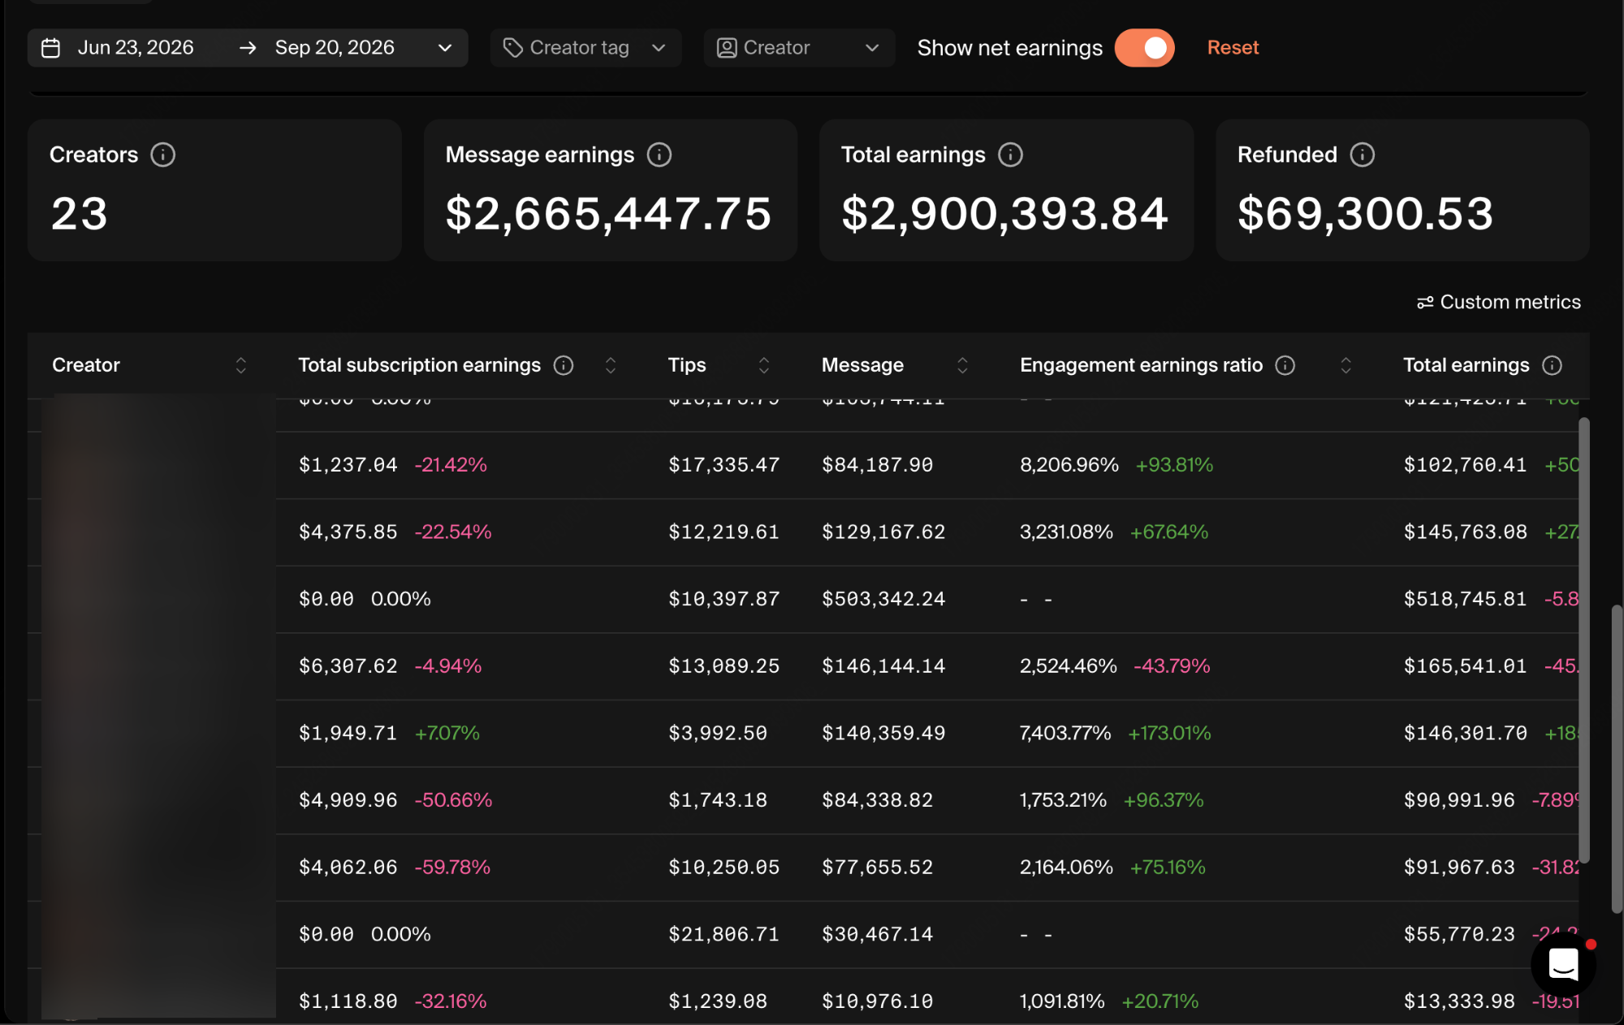Click the $21,806.71 tips cell
1624x1025 pixels.
(723, 934)
